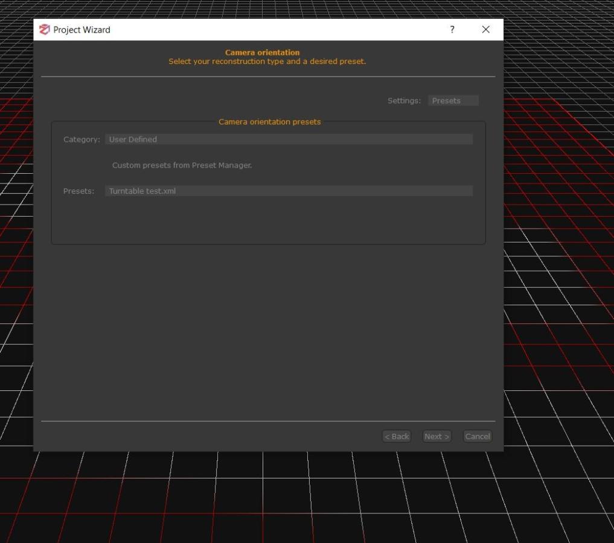Click the 'Presets:' label

[78, 191]
